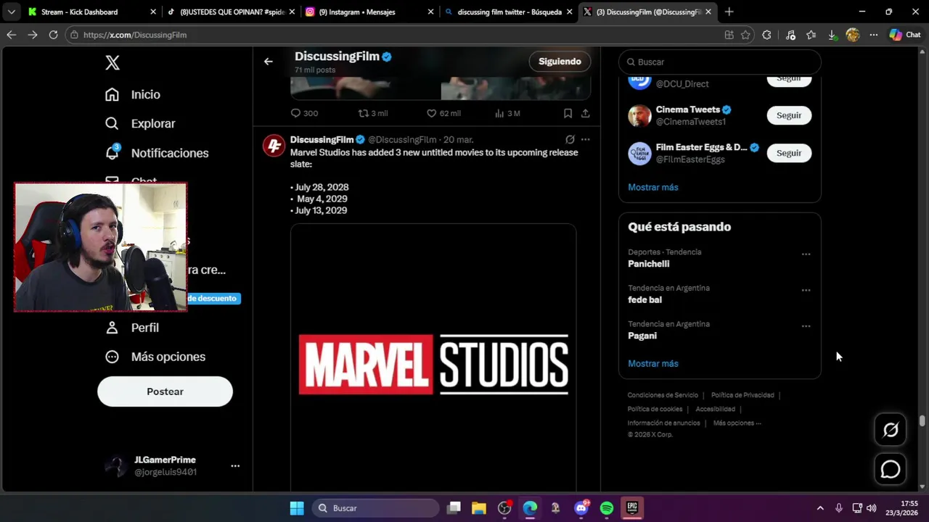
Task: Open Explorar in the sidebar
Action: (140, 123)
